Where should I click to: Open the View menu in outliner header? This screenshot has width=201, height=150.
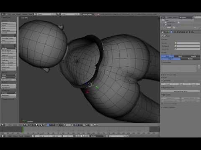click(170, 17)
